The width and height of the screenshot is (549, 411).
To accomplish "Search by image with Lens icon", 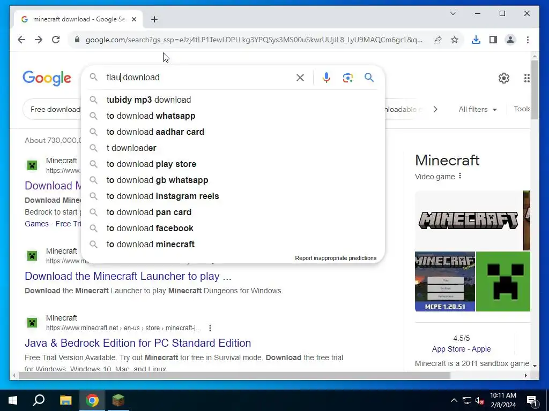I will pos(347,78).
